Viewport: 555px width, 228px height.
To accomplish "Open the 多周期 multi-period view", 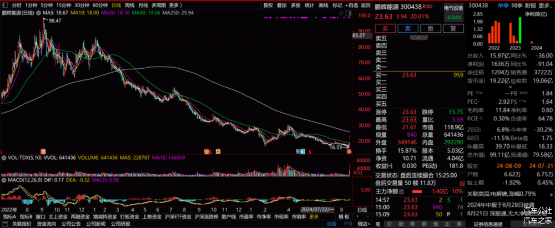I will click(x=159, y=6).
